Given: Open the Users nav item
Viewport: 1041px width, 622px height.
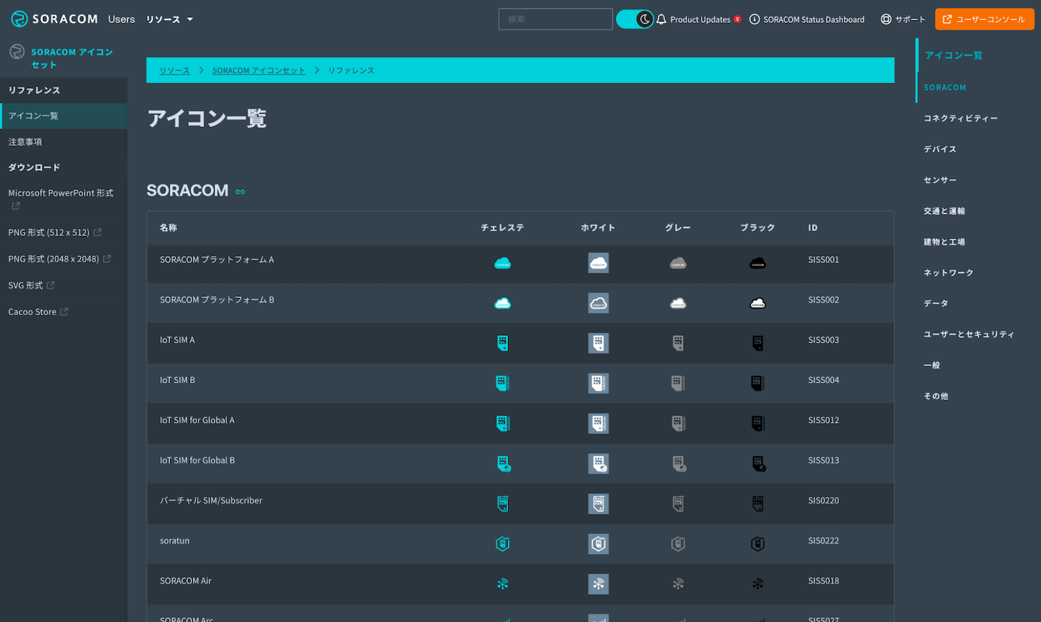Looking at the screenshot, I should click(121, 19).
